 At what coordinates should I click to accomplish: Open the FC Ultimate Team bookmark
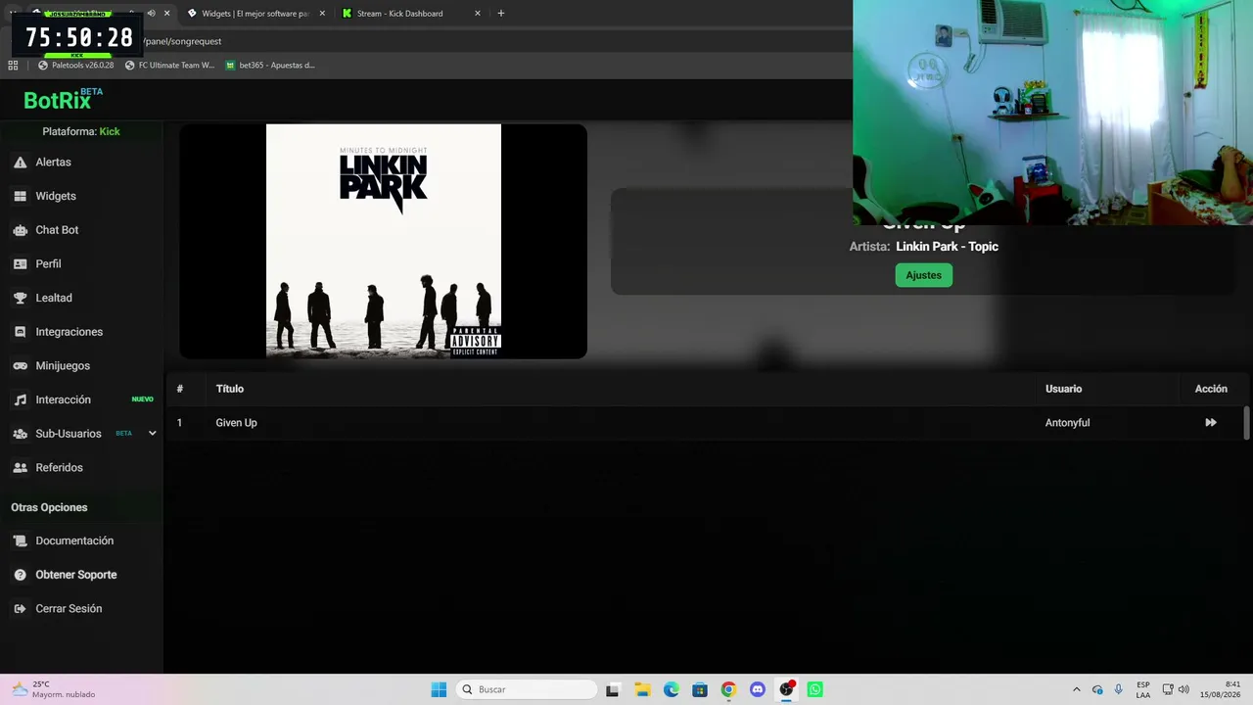[169, 66]
